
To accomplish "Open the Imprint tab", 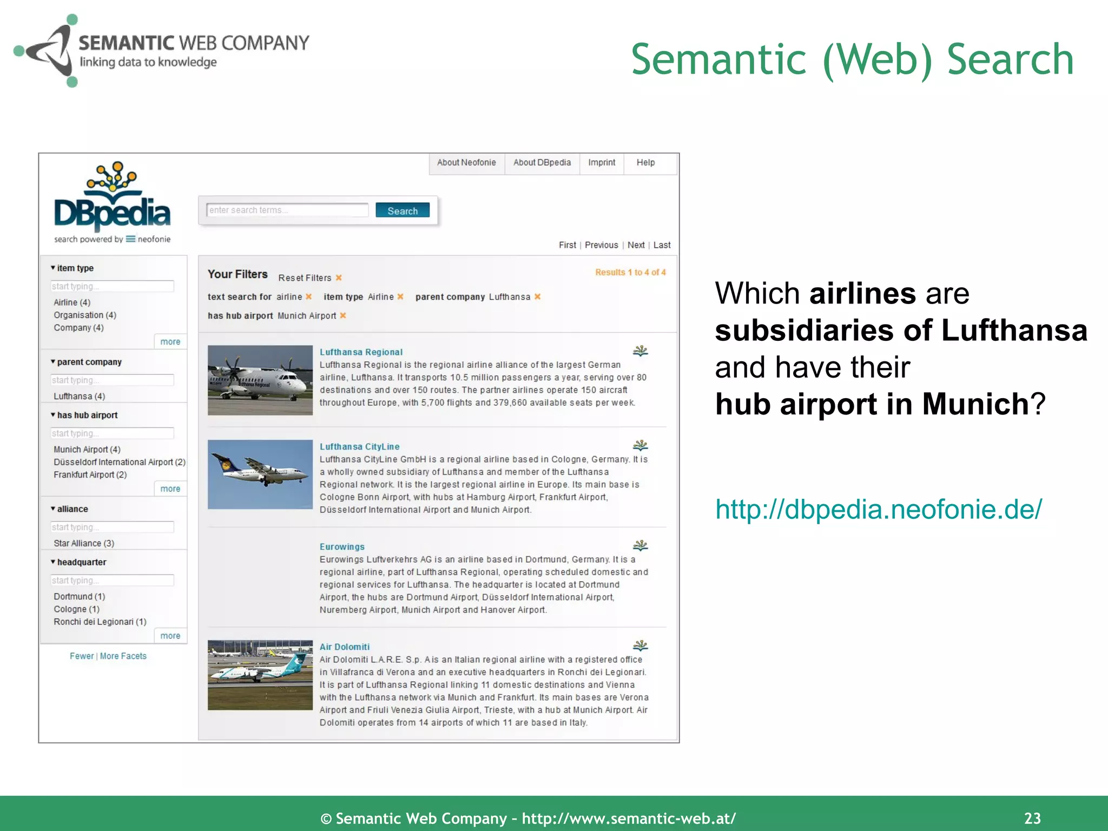I will pyautogui.click(x=602, y=163).
